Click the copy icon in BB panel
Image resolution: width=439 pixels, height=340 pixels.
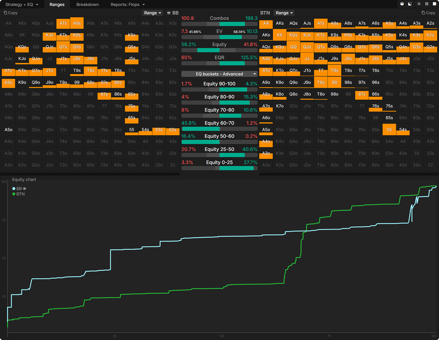coord(5,13)
